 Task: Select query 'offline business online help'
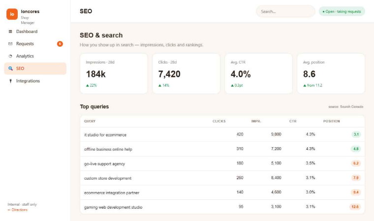(108, 149)
